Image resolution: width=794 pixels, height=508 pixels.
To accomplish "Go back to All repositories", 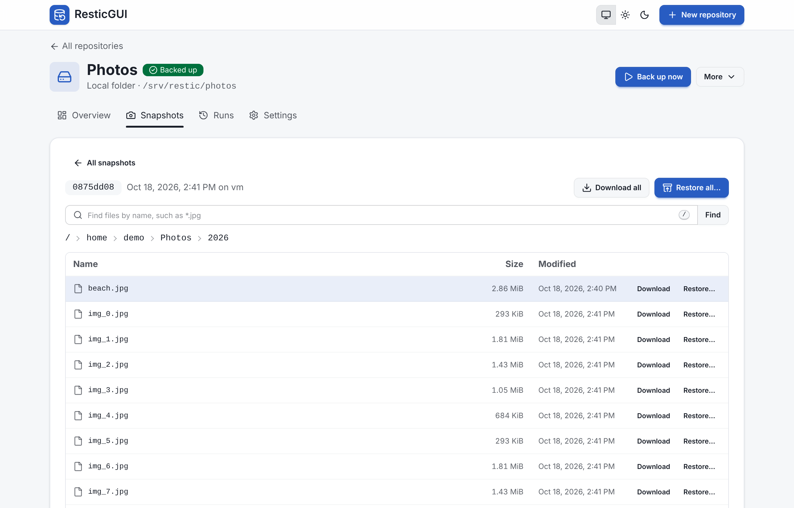I will 87,46.
